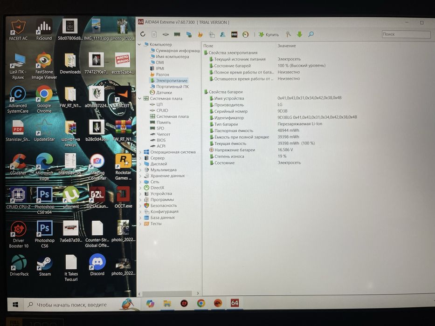This screenshot has width=435, height=326.
Task: Expand the Мультимедиа tree node
Action: point(140,170)
